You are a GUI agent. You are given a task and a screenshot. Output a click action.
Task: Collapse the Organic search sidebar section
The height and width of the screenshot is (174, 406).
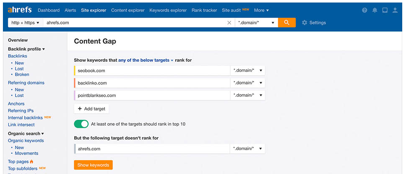pos(26,134)
